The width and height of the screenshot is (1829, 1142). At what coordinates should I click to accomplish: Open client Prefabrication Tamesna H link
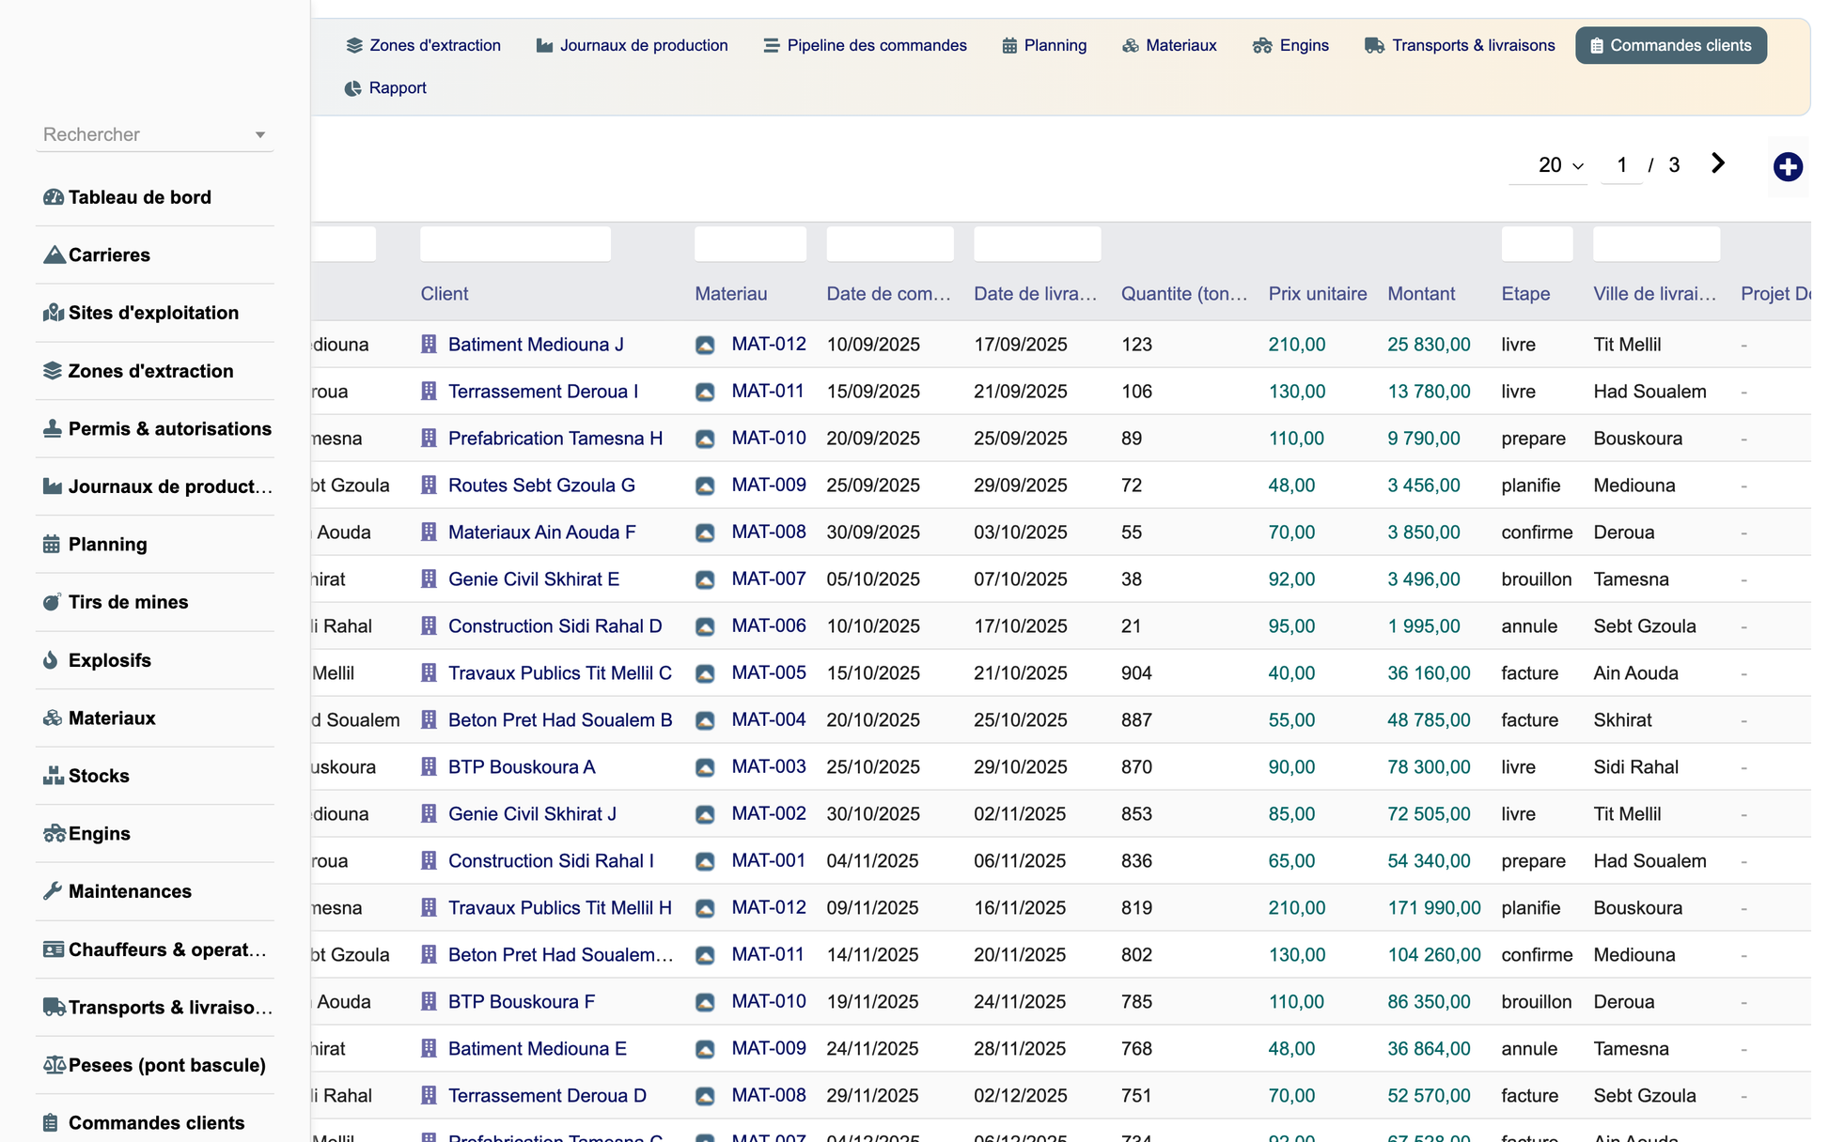[555, 439]
